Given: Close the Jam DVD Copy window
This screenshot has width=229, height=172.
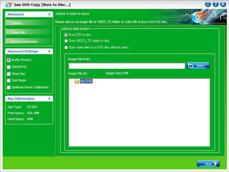Looking at the screenshot, I should [x=223, y=4].
